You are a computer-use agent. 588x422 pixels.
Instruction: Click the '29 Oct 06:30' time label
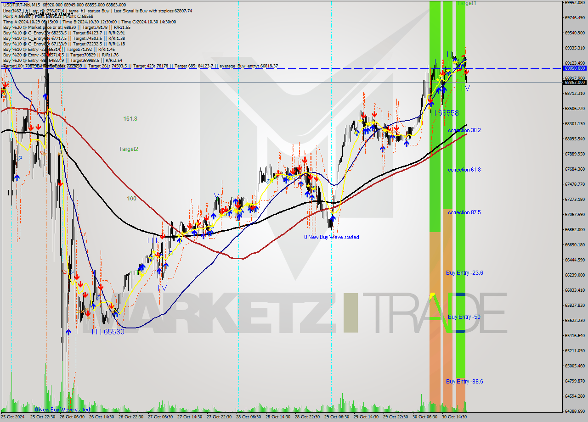tap(337, 417)
